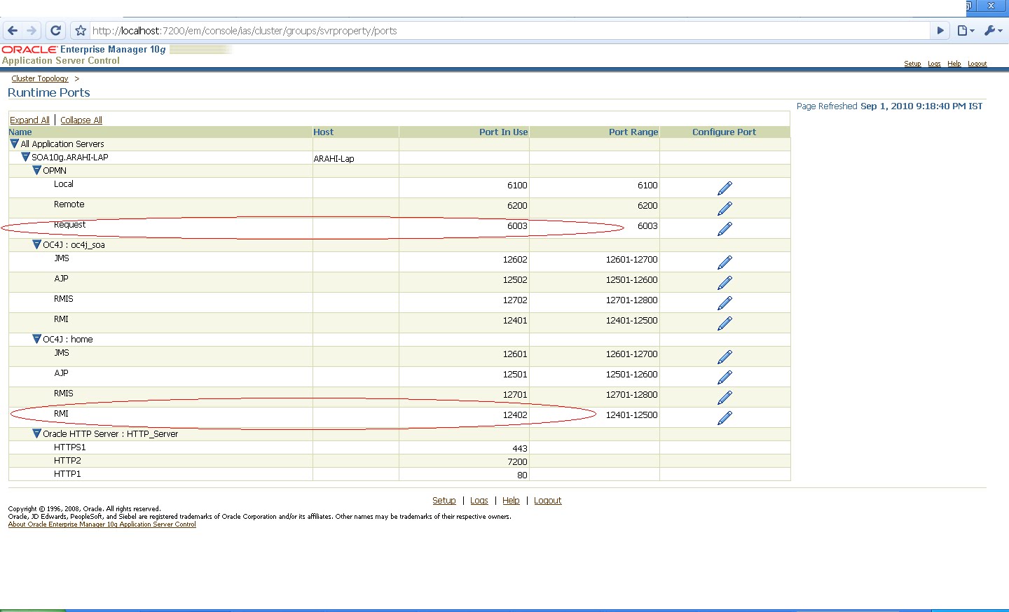
Task: Open the footer Logs link
Action: coord(479,501)
